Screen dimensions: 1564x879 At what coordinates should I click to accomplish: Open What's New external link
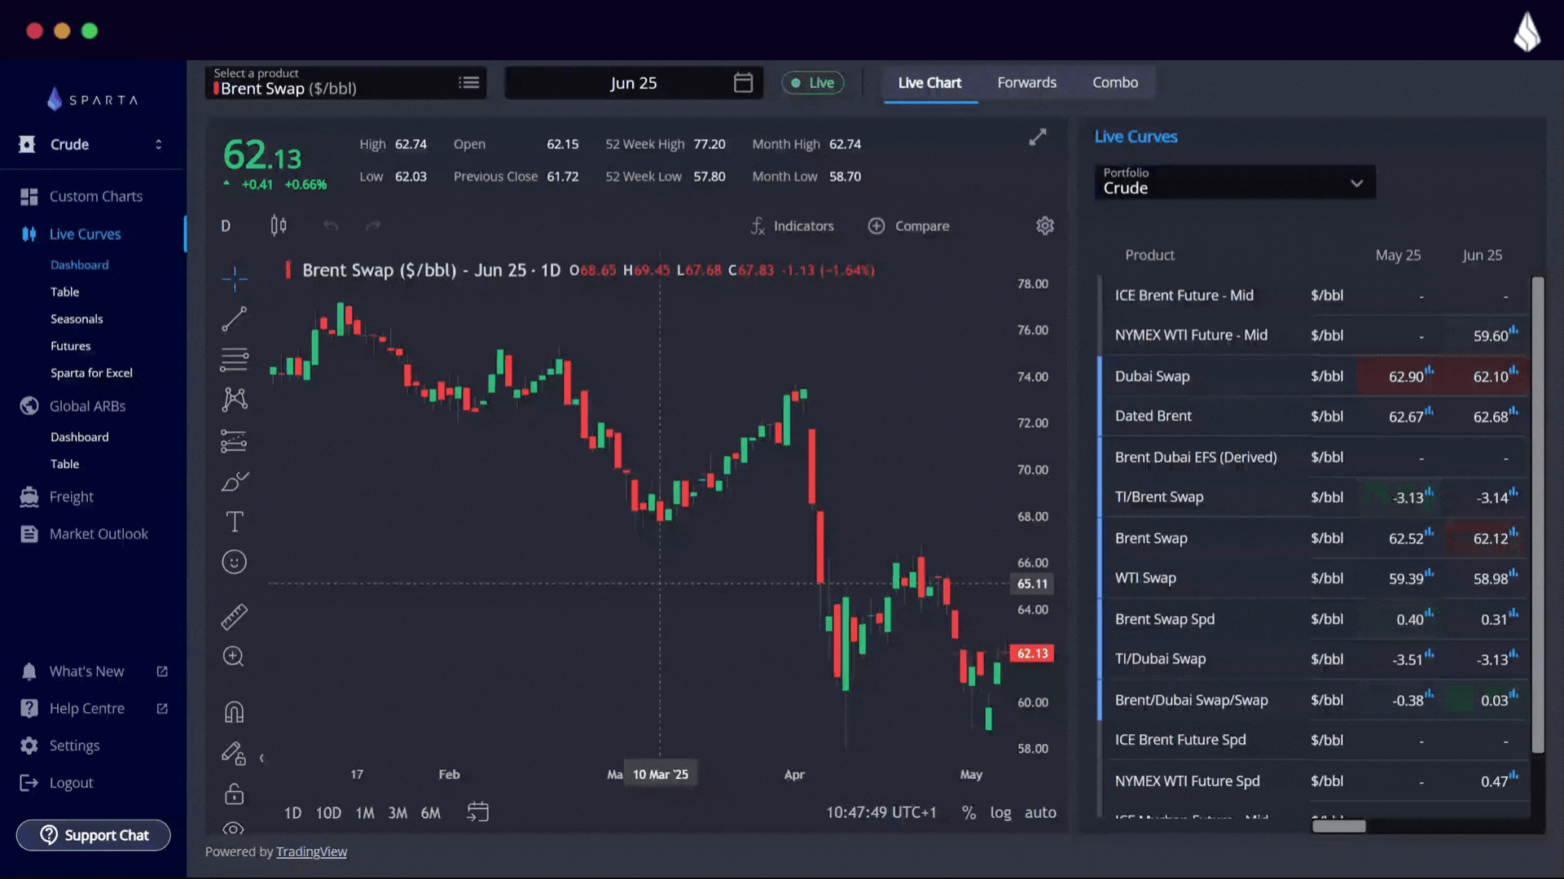point(94,671)
